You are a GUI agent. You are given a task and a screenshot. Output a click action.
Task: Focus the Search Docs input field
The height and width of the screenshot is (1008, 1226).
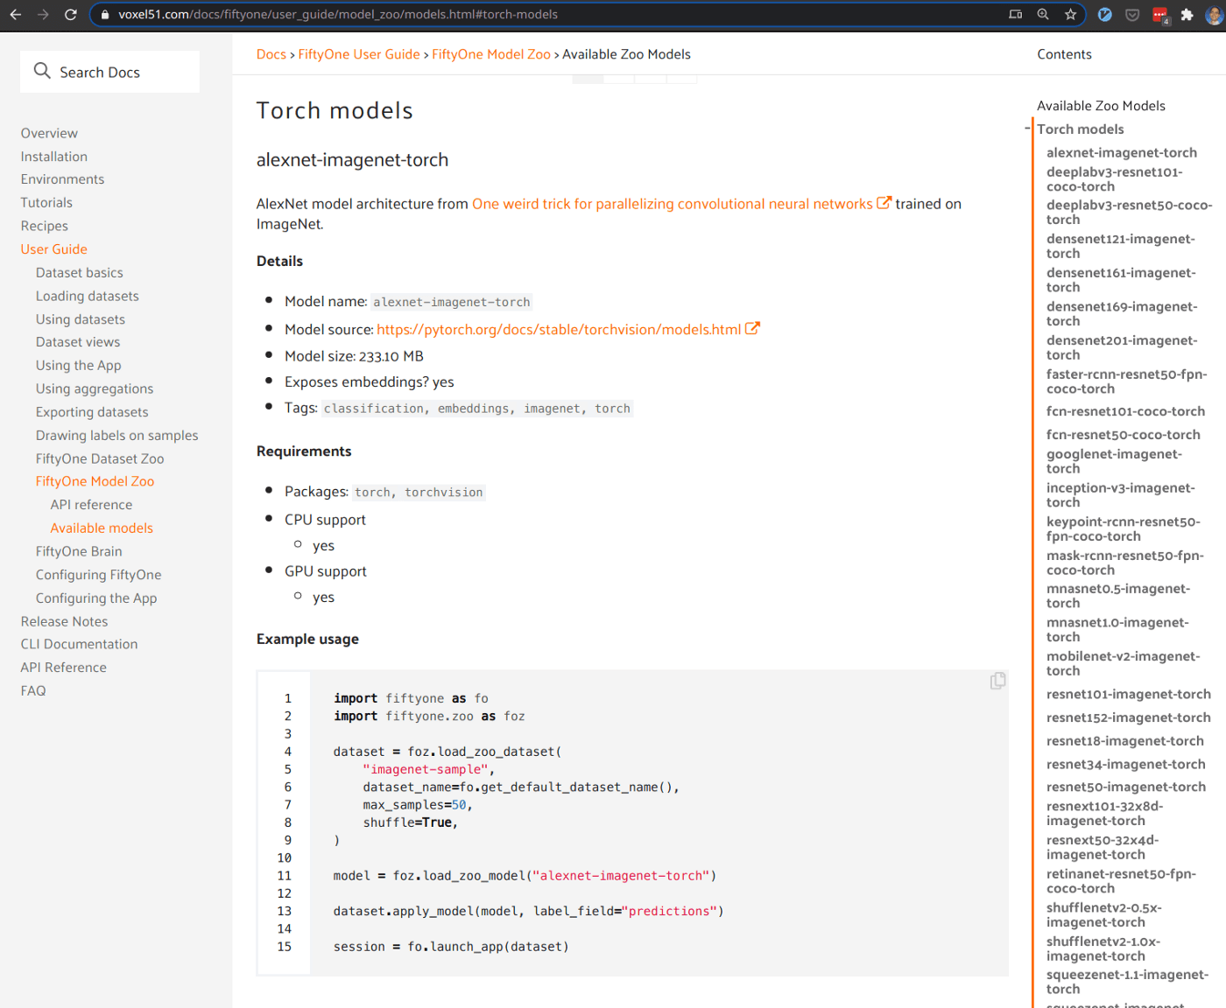pyautogui.click(x=109, y=72)
